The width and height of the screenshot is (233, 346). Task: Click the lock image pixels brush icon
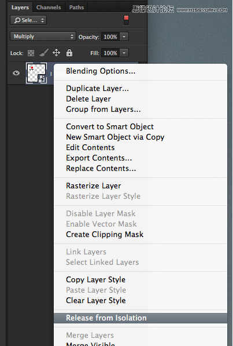pyautogui.click(x=43, y=53)
